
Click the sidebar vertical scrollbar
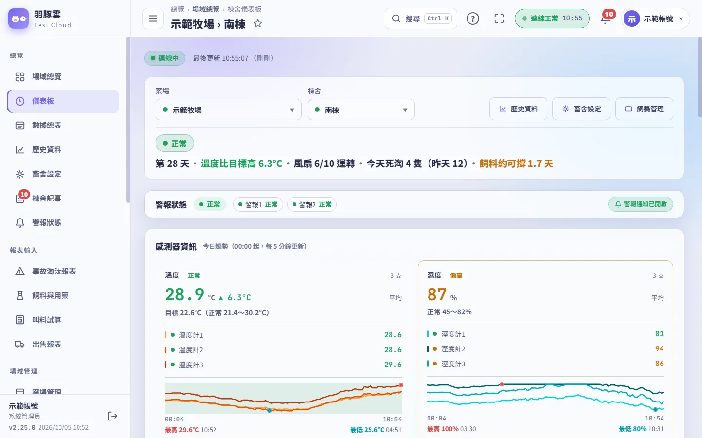pyautogui.click(x=128, y=120)
